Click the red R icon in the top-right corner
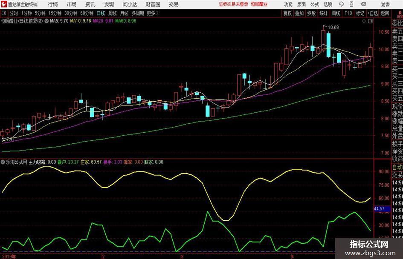Viewport: 403px width, 259px height. tap(400, 13)
